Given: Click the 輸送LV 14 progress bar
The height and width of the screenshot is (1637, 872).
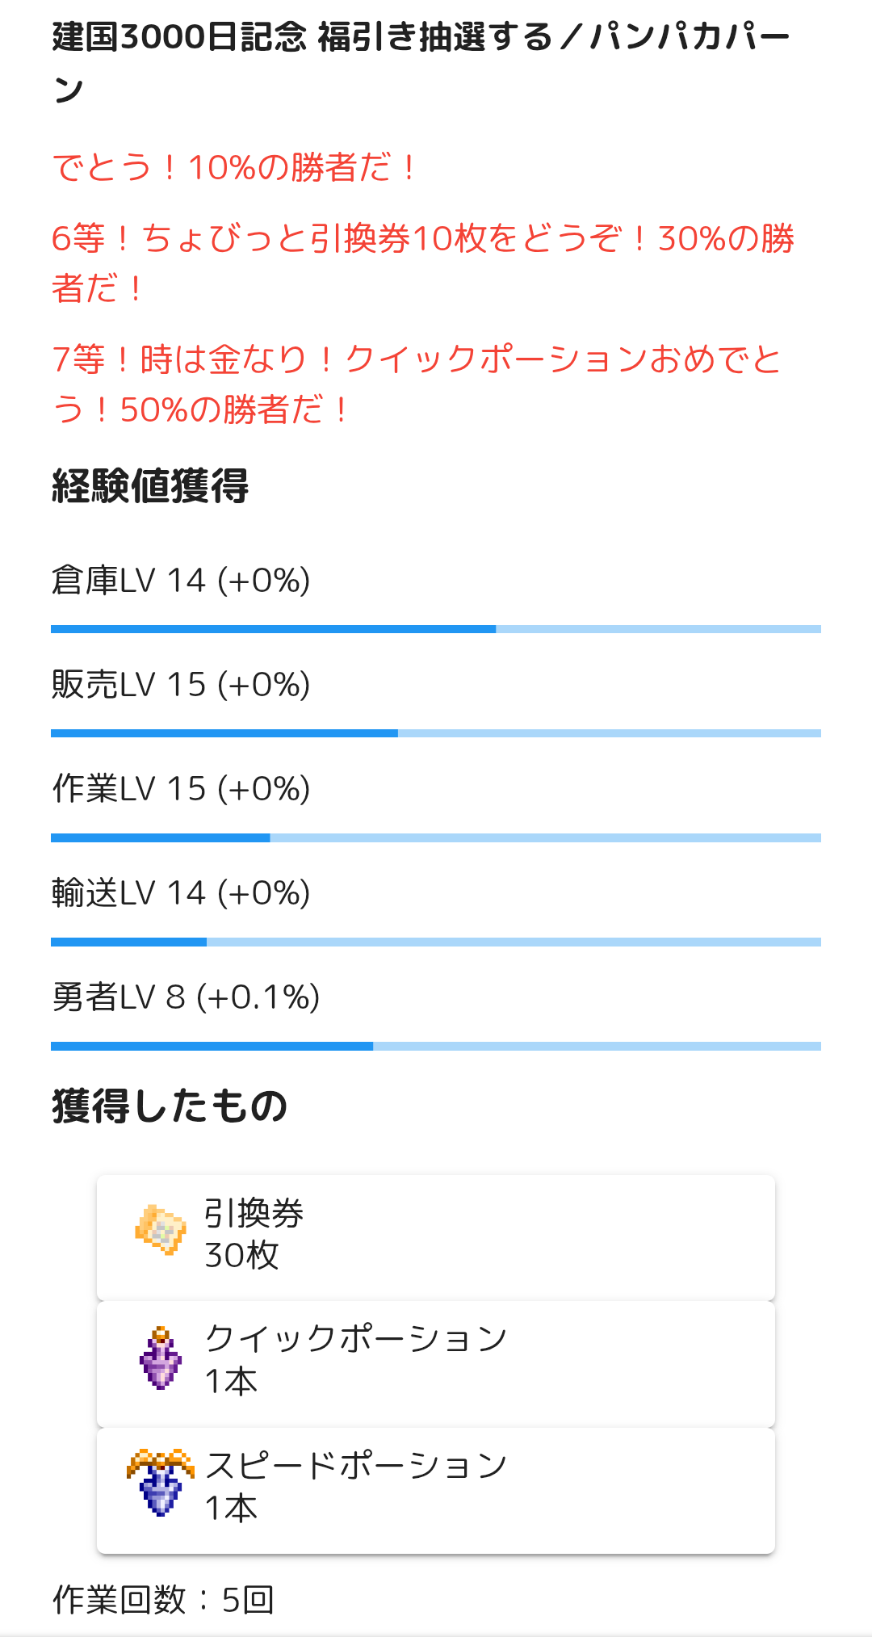Looking at the screenshot, I should tap(436, 942).
